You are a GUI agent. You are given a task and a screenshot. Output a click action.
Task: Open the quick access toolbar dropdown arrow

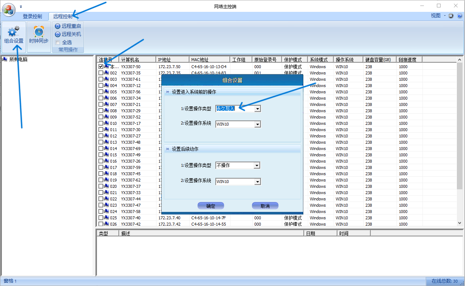pyautogui.click(x=21, y=6)
